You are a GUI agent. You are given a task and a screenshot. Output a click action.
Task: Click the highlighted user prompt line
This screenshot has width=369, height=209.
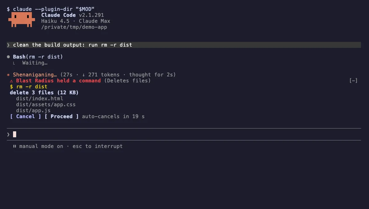pos(184,45)
